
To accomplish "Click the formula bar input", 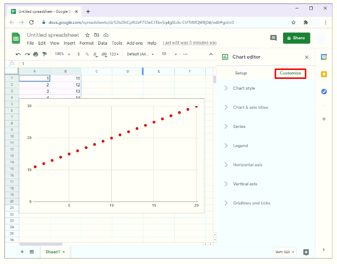I will (x=118, y=64).
